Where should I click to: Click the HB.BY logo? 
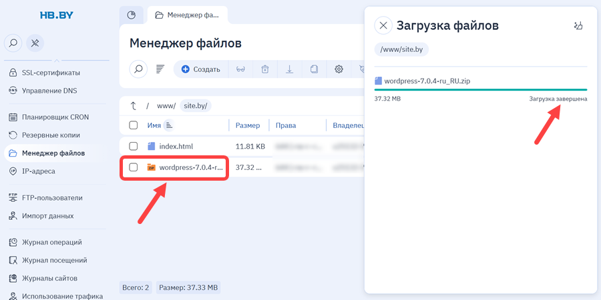point(56,15)
